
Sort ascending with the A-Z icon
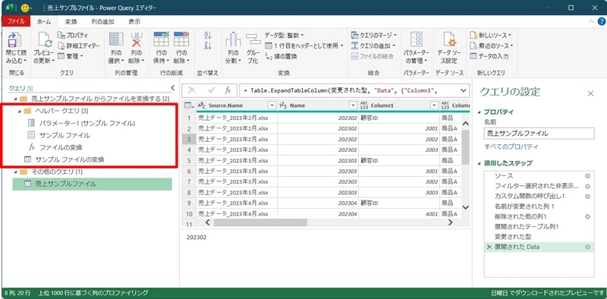[207, 35]
